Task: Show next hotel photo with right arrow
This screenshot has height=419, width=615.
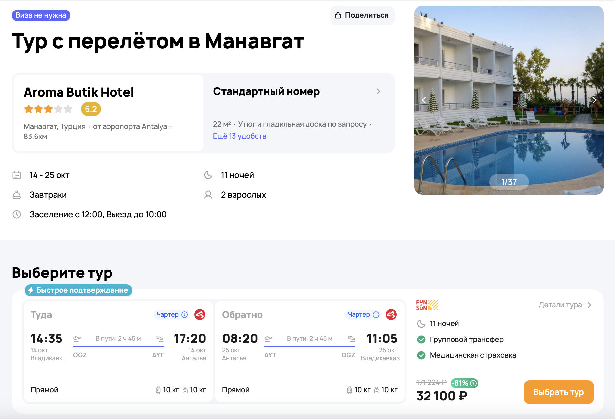Action: [x=594, y=100]
